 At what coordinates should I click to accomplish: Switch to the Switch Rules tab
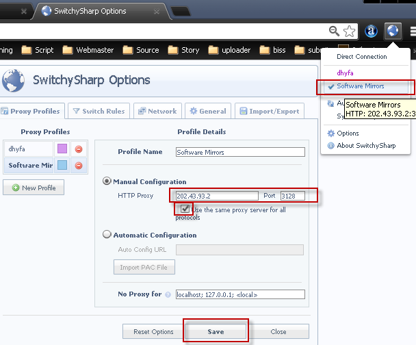click(99, 111)
